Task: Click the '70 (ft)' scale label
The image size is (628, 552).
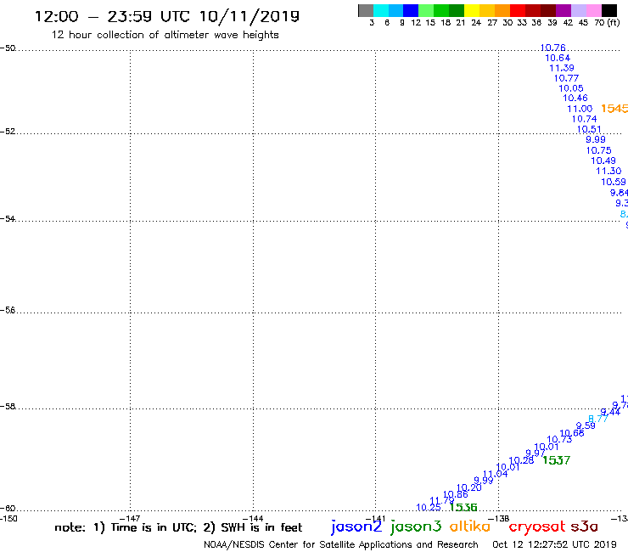Action: point(607,23)
